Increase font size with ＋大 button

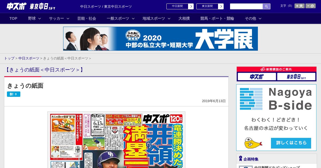point(299,6)
